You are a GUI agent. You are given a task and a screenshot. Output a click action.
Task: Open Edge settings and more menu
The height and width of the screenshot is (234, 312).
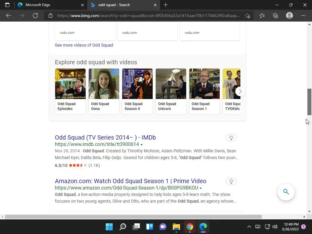pyautogui.click(x=303, y=16)
